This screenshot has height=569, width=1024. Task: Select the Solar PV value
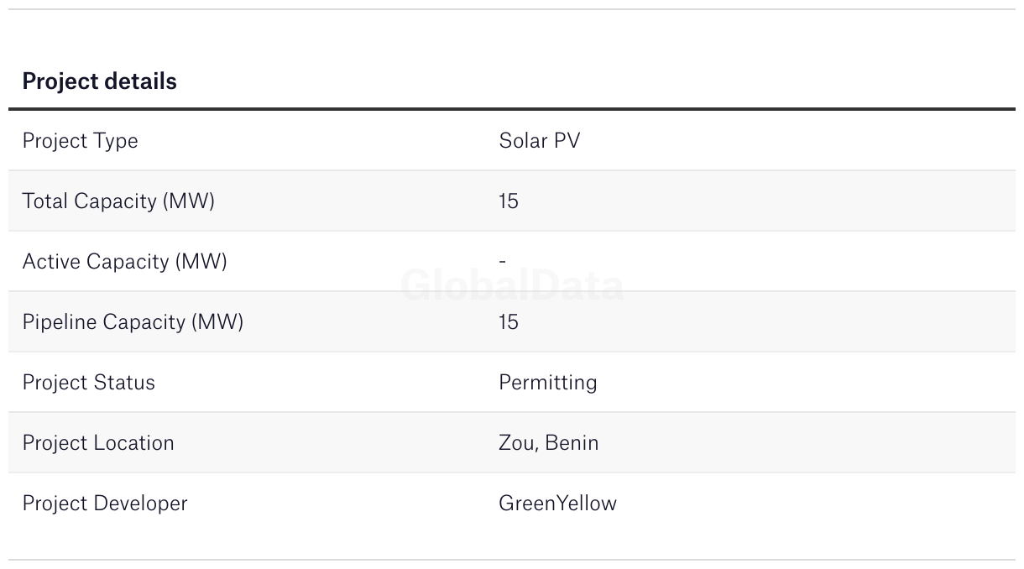(x=539, y=141)
